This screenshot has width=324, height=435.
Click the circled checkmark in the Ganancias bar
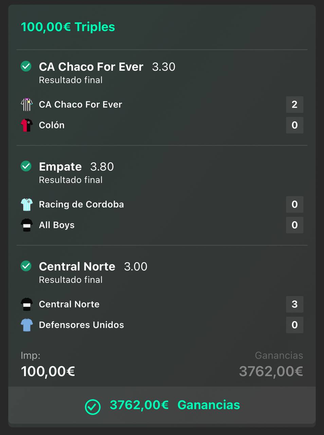point(93,407)
